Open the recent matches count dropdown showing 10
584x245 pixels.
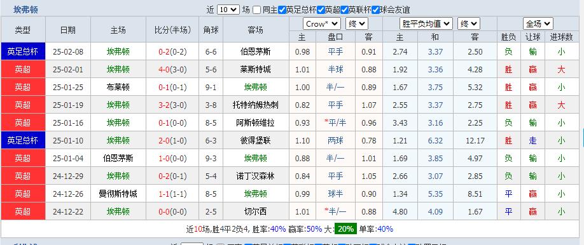(228, 10)
